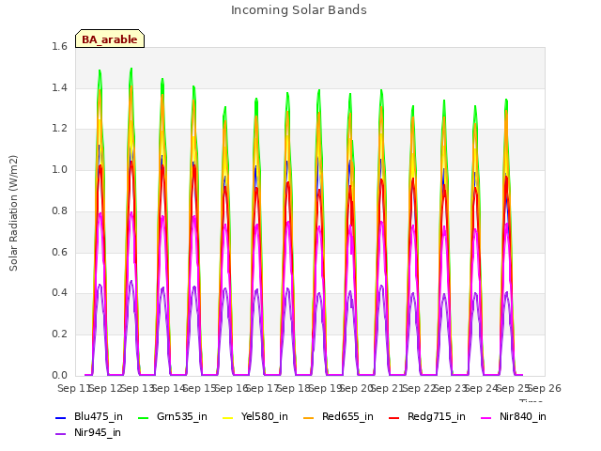Screen dimensions: 601x451
Task: Click the Sep 26 x-axis date label
Action: coord(545,388)
